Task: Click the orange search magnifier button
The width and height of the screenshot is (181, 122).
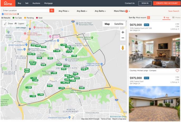Action: tap(52, 10)
